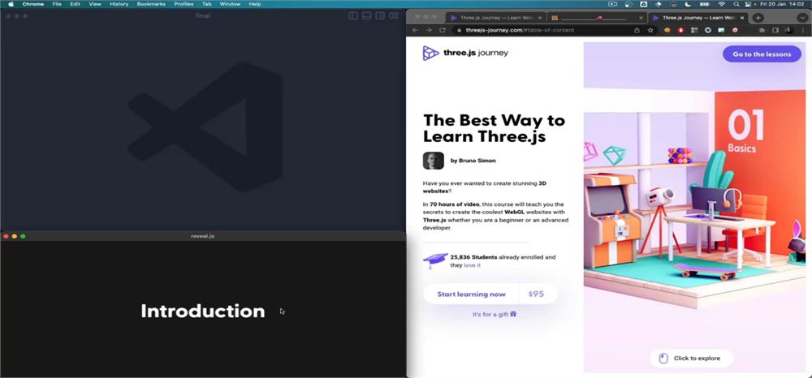
Task: Open the Bookmarks menu
Action: pyautogui.click(x=151, y=4)
